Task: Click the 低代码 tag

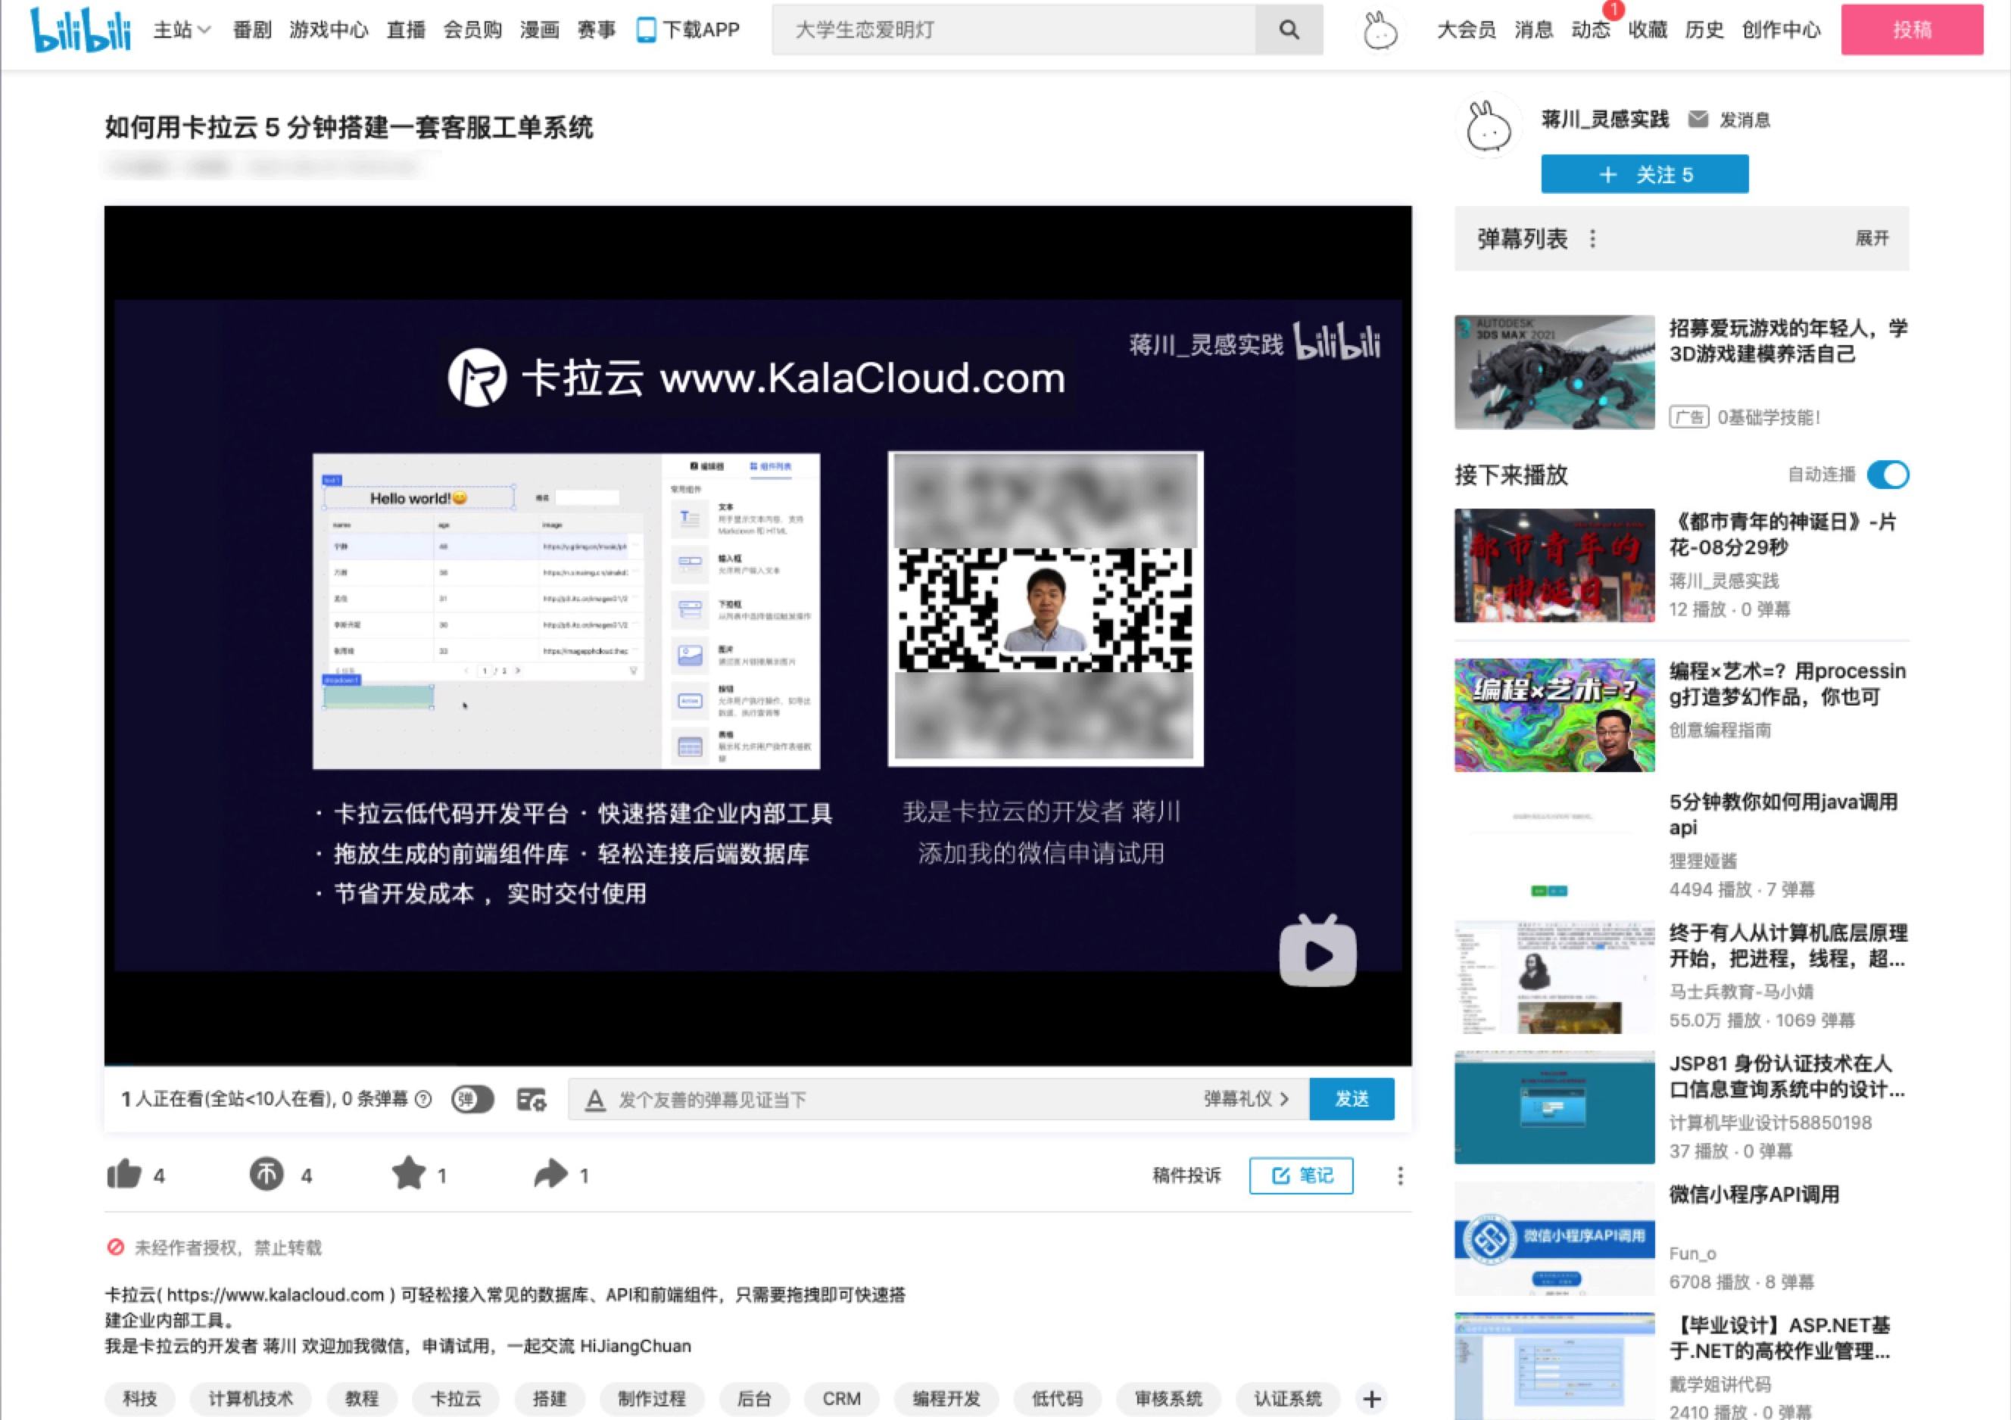Action: pos(1057,1399)
